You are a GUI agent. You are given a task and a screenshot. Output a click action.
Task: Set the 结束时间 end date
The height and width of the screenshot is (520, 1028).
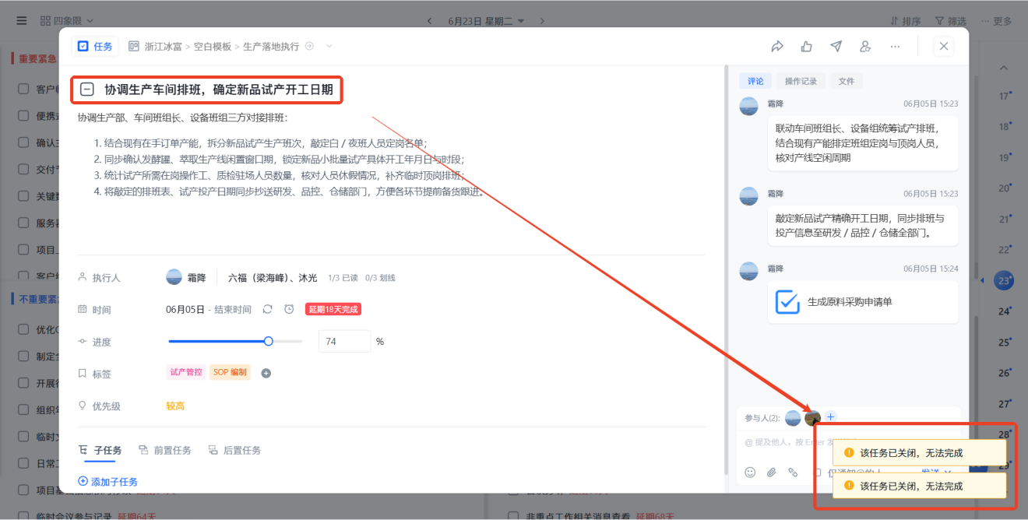click(x=233, y=309)
